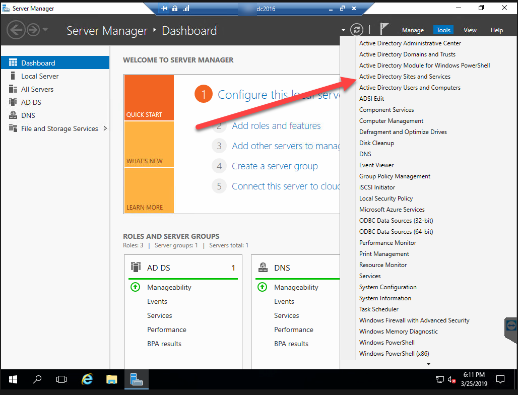Click the network icon in the system tray
The image size is (518, 395).
tap(440, 380)
